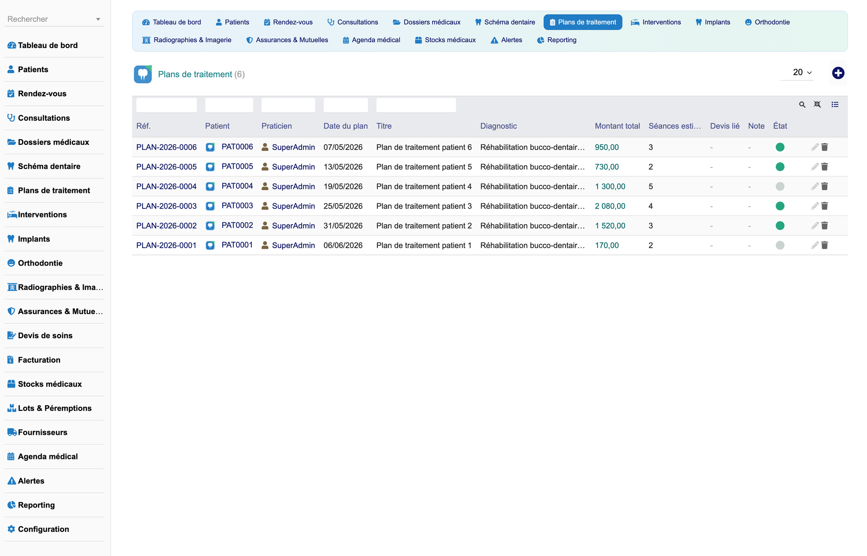The image size is (867, 556).
Task: Delete PLAN-2026-0003 with its trash icon
Action: 825,206
